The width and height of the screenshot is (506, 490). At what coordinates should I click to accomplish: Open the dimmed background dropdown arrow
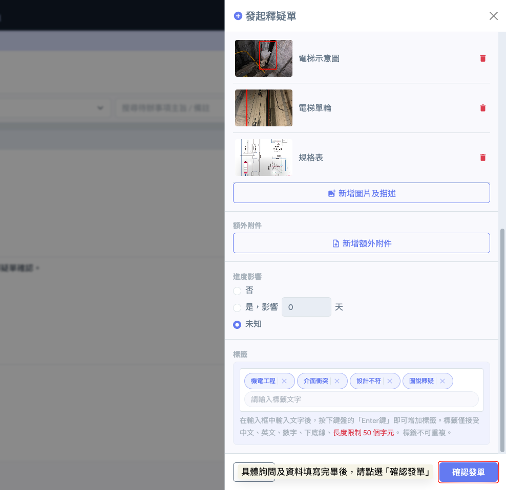pyautogui.click(x=100, y=108)
